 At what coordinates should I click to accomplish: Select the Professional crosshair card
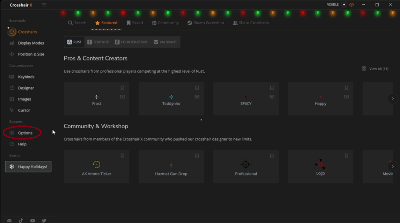click(246, 167)
